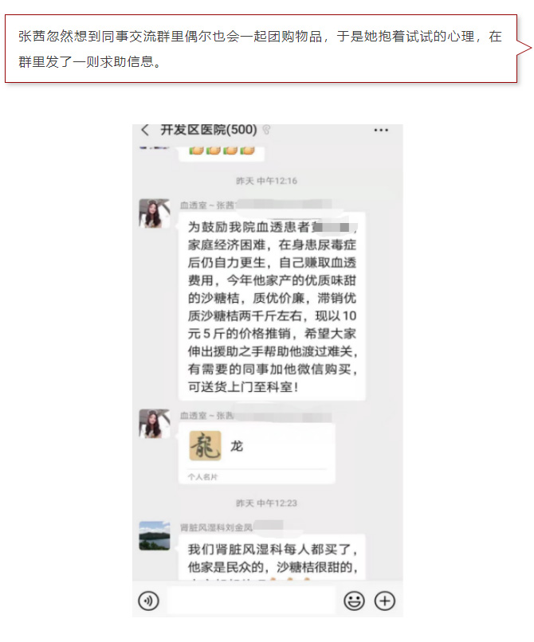This screenshot has height=642, width=534.
Task: Click the red-bordered caption text box
Action: click(x=261, y=49)
